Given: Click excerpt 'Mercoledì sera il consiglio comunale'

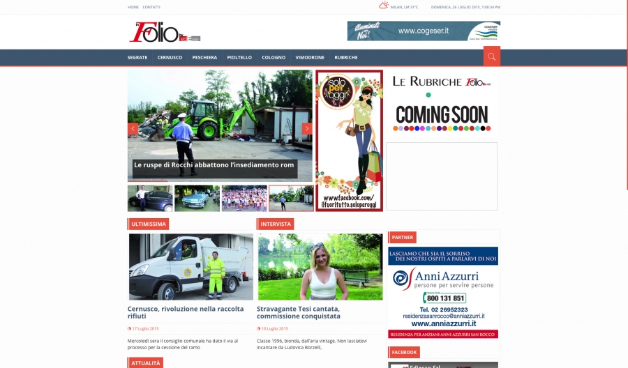Looking at the screenshot, I should 183,344.
